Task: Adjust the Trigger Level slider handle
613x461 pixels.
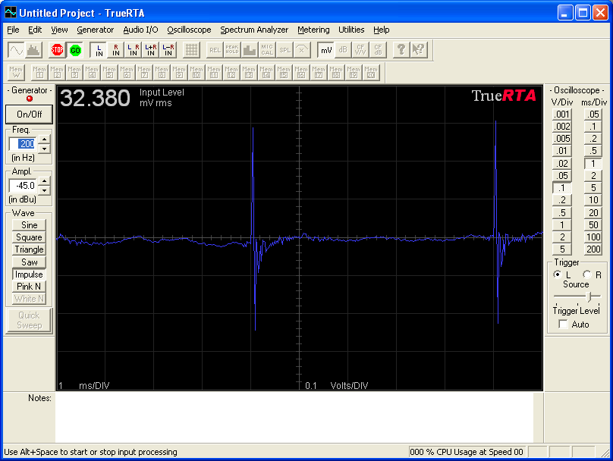Action: coord(589,297)
